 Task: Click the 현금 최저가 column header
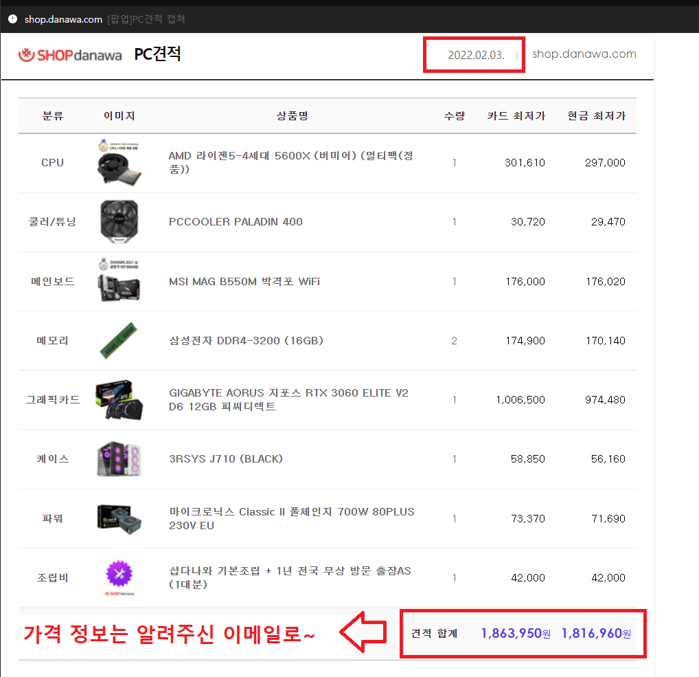click(x=597, y=116)
